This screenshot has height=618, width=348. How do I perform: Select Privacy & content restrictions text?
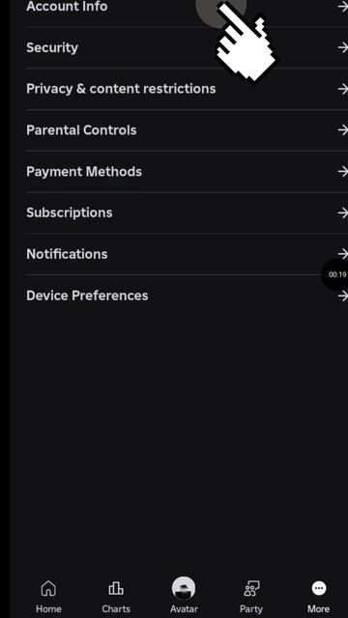121,89
